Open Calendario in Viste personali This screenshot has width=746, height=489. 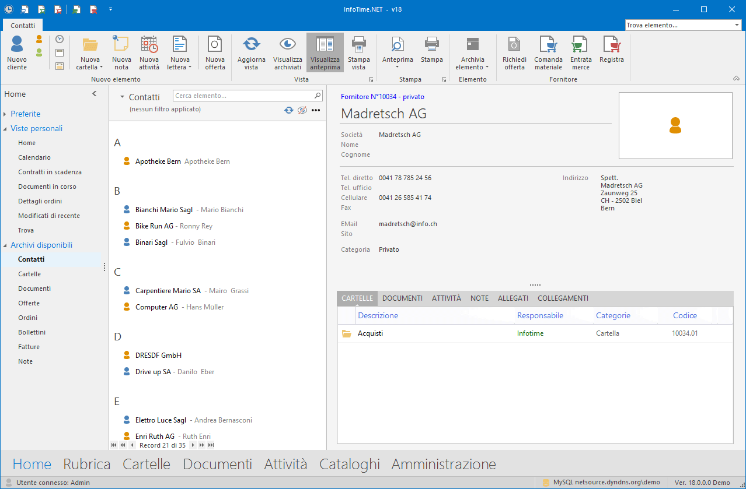[x=34, y=157]
